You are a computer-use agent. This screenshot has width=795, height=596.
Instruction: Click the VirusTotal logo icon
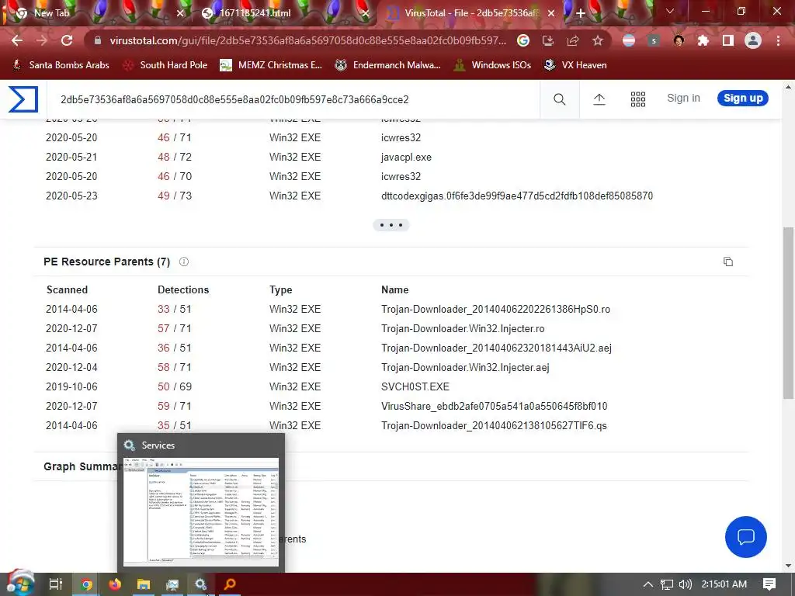[23, 99]
